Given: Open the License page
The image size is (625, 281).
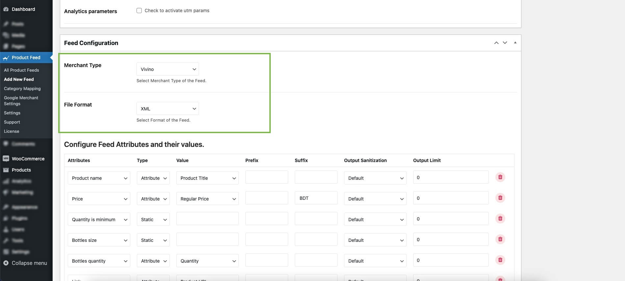Looking at the screenshot, I should click(x=12, y=131).
